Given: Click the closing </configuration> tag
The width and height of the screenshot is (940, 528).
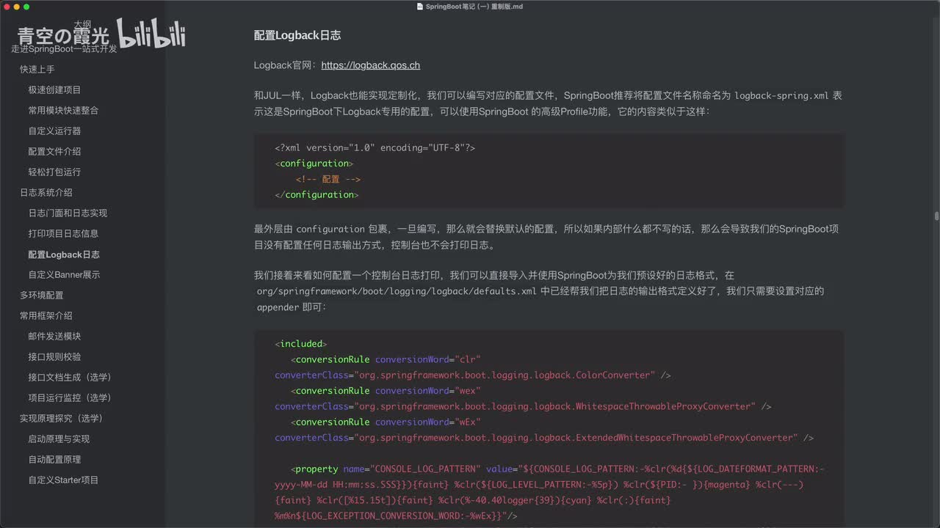Looking at the screenshot, I should [317, 195].
